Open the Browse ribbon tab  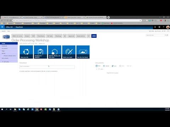[x=4, y=31]
